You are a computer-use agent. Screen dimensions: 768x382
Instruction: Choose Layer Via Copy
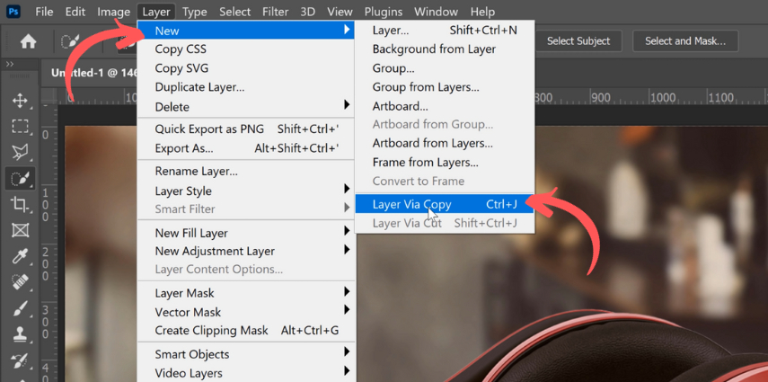[445, 204]
